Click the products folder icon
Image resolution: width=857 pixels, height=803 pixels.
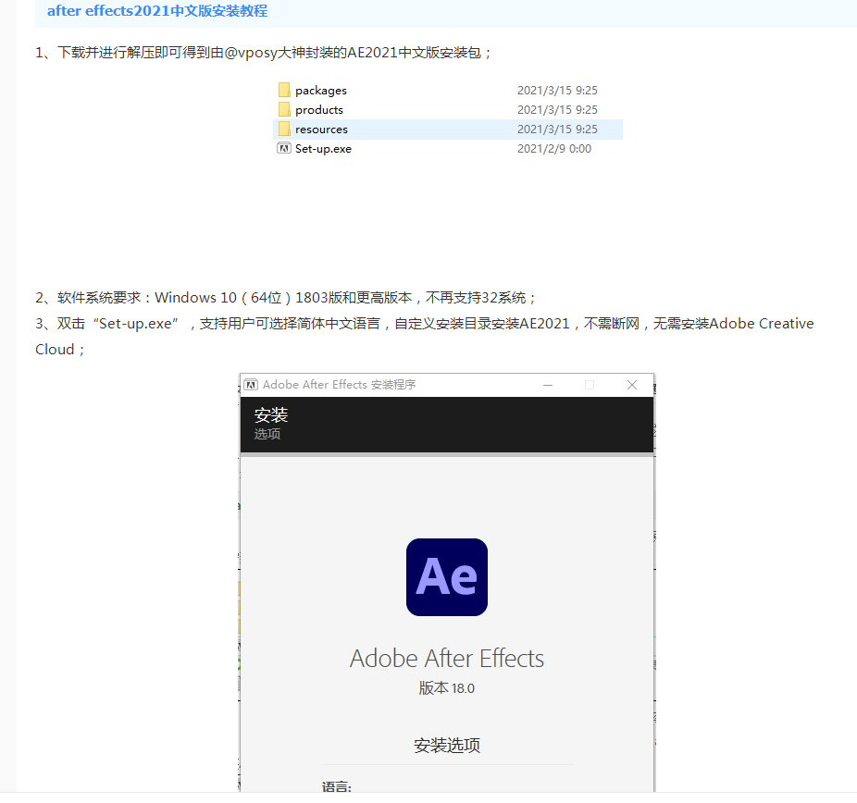pos(284,109)
